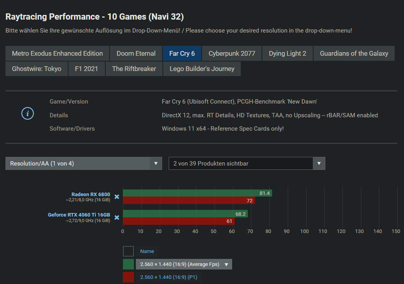The width and height of the screenshot is (404, 284).
Task: Open the 2 von 39 Produkten sichtbar selector
Action: (x=247, y=164)
